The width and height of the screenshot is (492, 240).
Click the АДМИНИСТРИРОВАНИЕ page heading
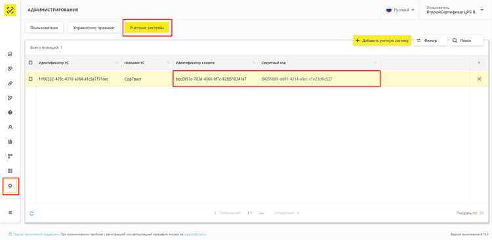coord(53,10)
